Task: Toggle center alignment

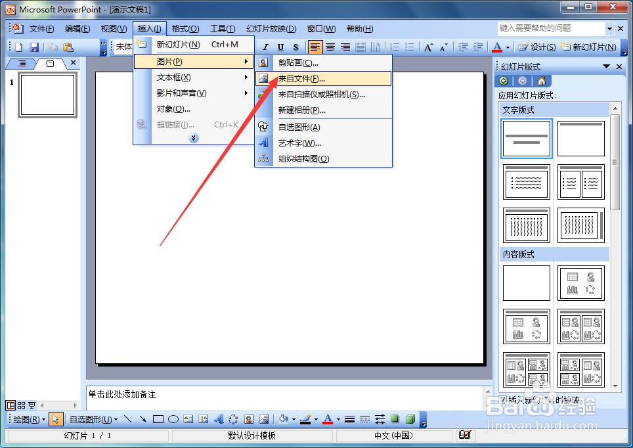Action: [330, 47]
